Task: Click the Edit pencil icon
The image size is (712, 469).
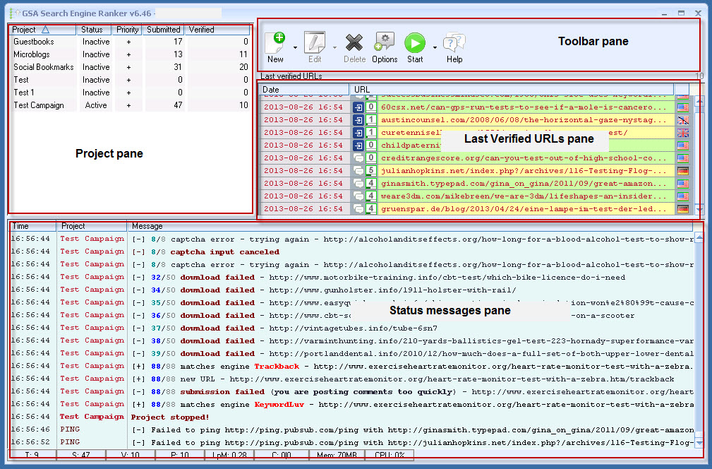Action: pos(314,44)
